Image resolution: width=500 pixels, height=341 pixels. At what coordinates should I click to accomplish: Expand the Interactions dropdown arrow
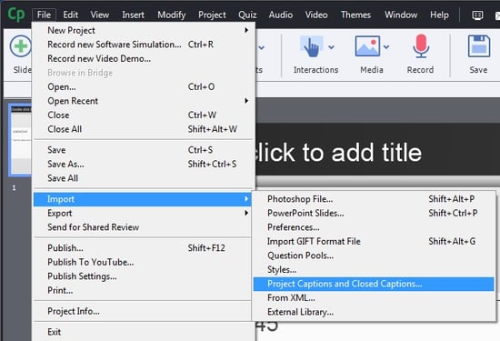click(331, 47)
